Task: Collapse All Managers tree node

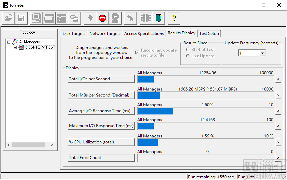Action: coord(9,42)
